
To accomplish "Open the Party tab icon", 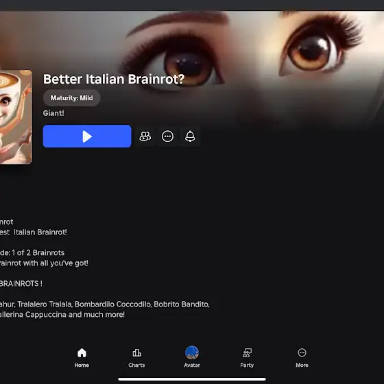I will (247, 353).
